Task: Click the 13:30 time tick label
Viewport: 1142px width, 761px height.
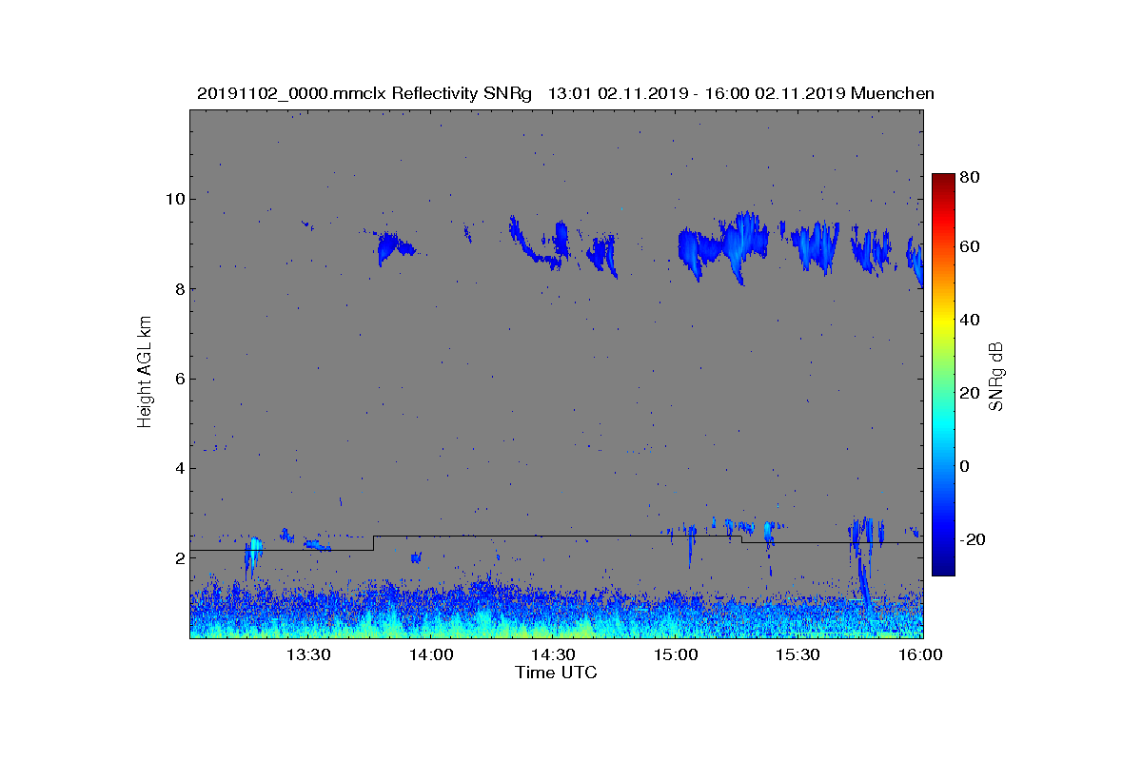Action: (x=308, y=654)
